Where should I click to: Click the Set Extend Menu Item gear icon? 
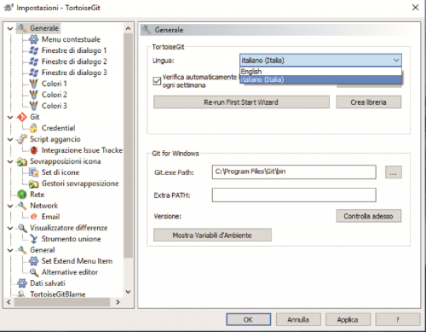pyautogui.click(x=33, y=261)
